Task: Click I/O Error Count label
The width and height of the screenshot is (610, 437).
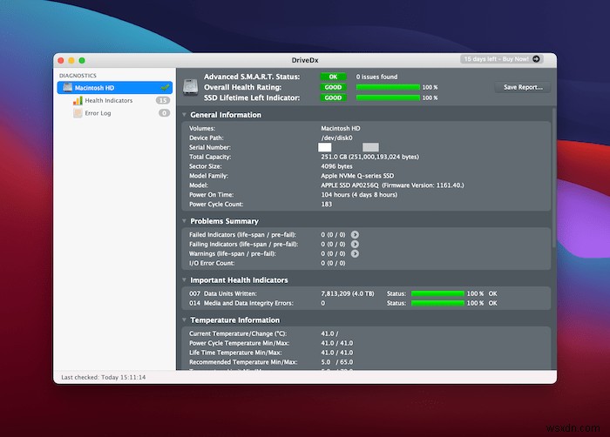Action: pos(212,263)
